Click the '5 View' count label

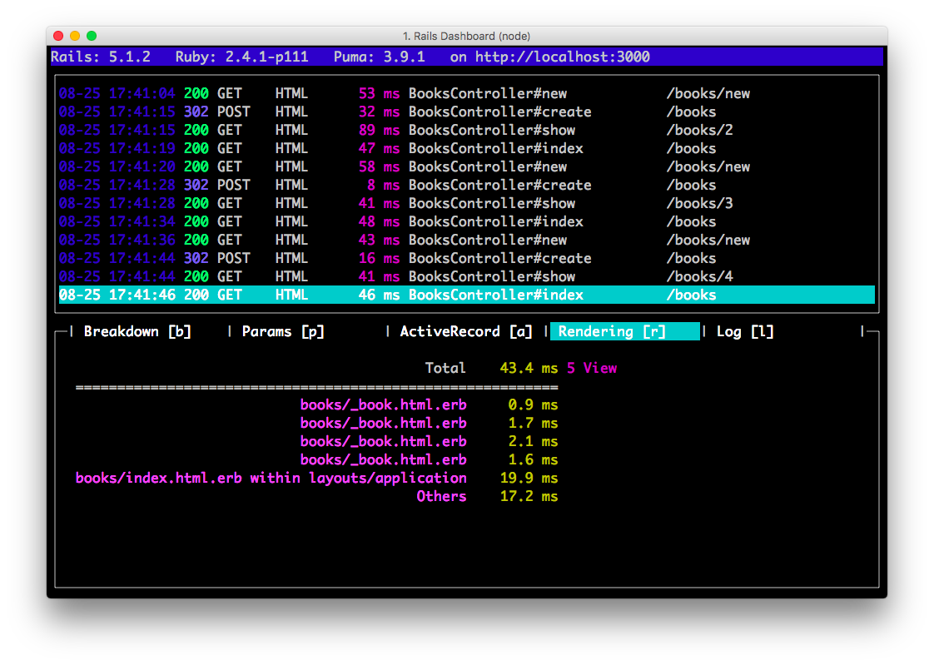(x=592, y=369)
